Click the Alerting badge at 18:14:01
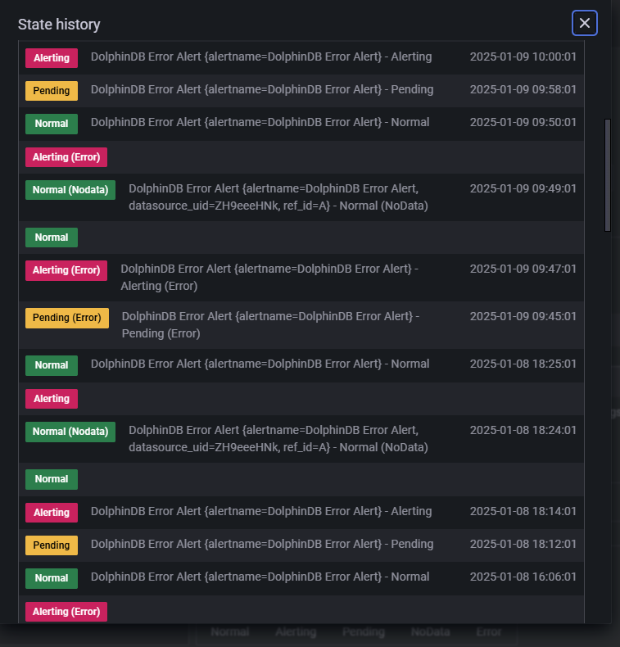This screenshot has height=647, width=620. point(52,513)
